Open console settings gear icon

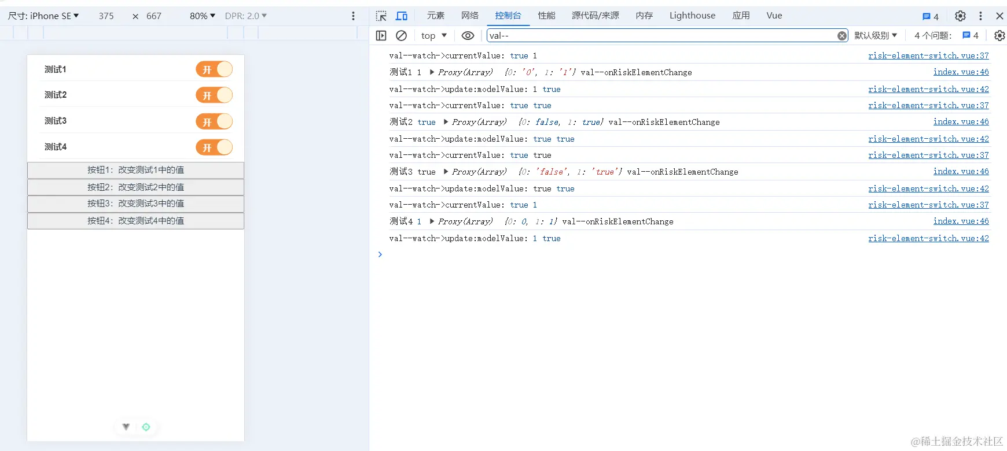click(x=999, y=36)
